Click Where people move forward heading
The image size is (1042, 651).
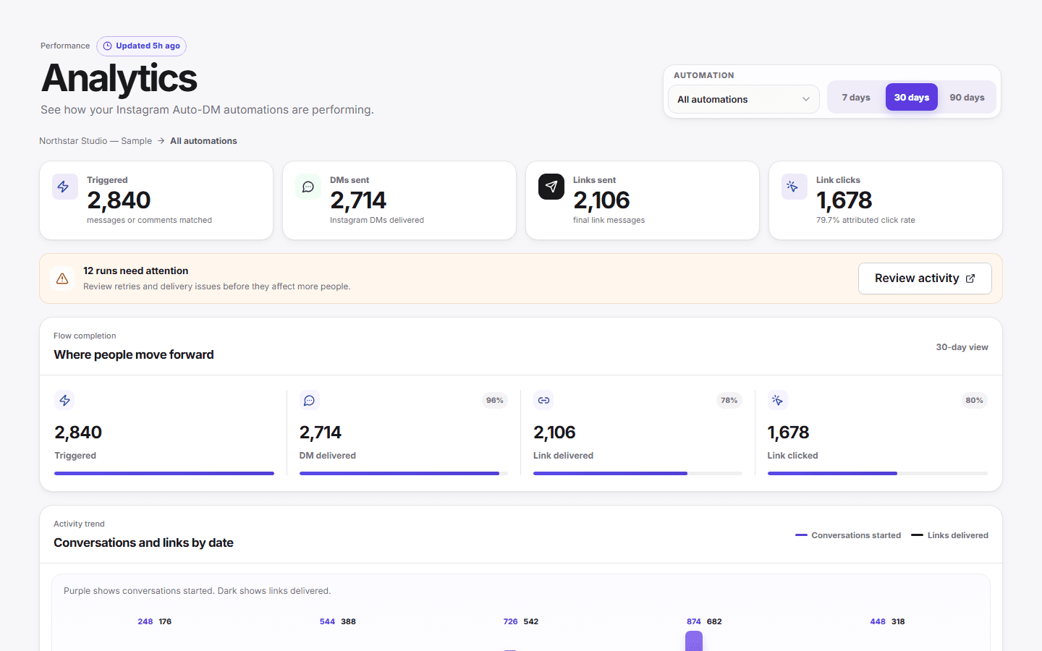(134, 354)
